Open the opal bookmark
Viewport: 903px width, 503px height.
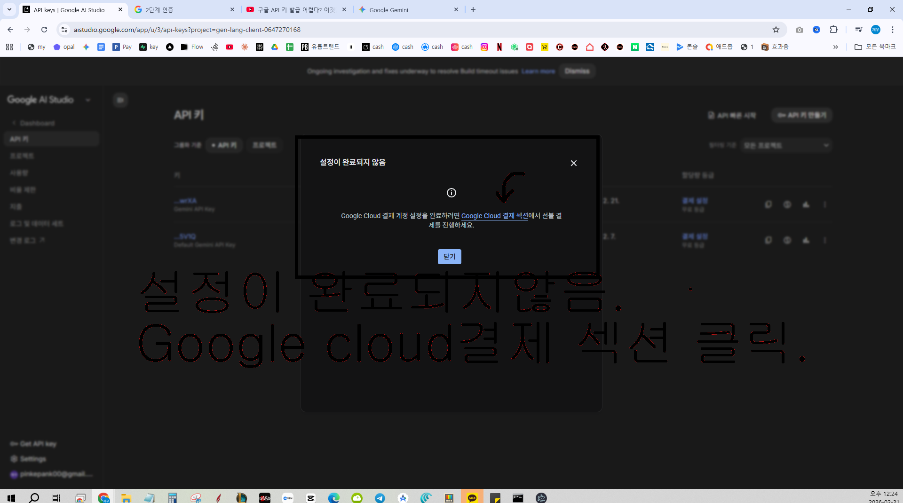click(x=64, y=47)
